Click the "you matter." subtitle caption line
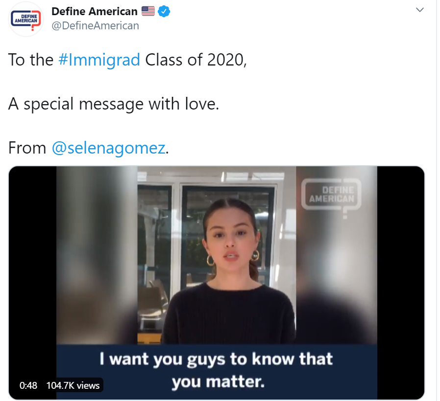Image resolution: width=440 pixels, height=401 pixels. 218,382
